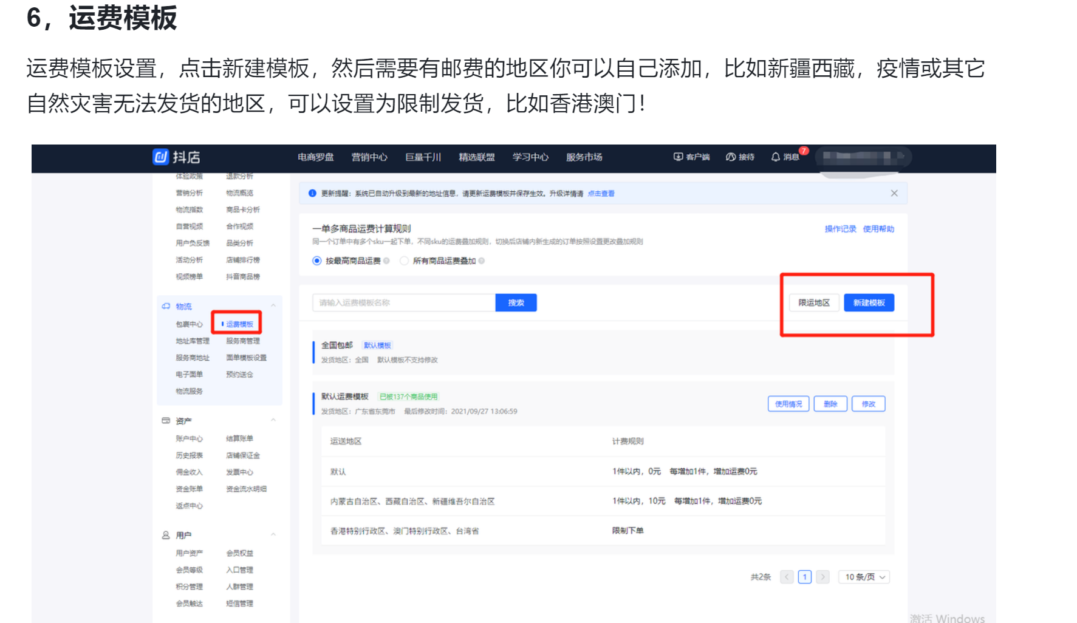The image size is (1077, 623).
Task: Click the 内蒙古自治区、西藏自治区 delivery region row
Action: (603, 502)
